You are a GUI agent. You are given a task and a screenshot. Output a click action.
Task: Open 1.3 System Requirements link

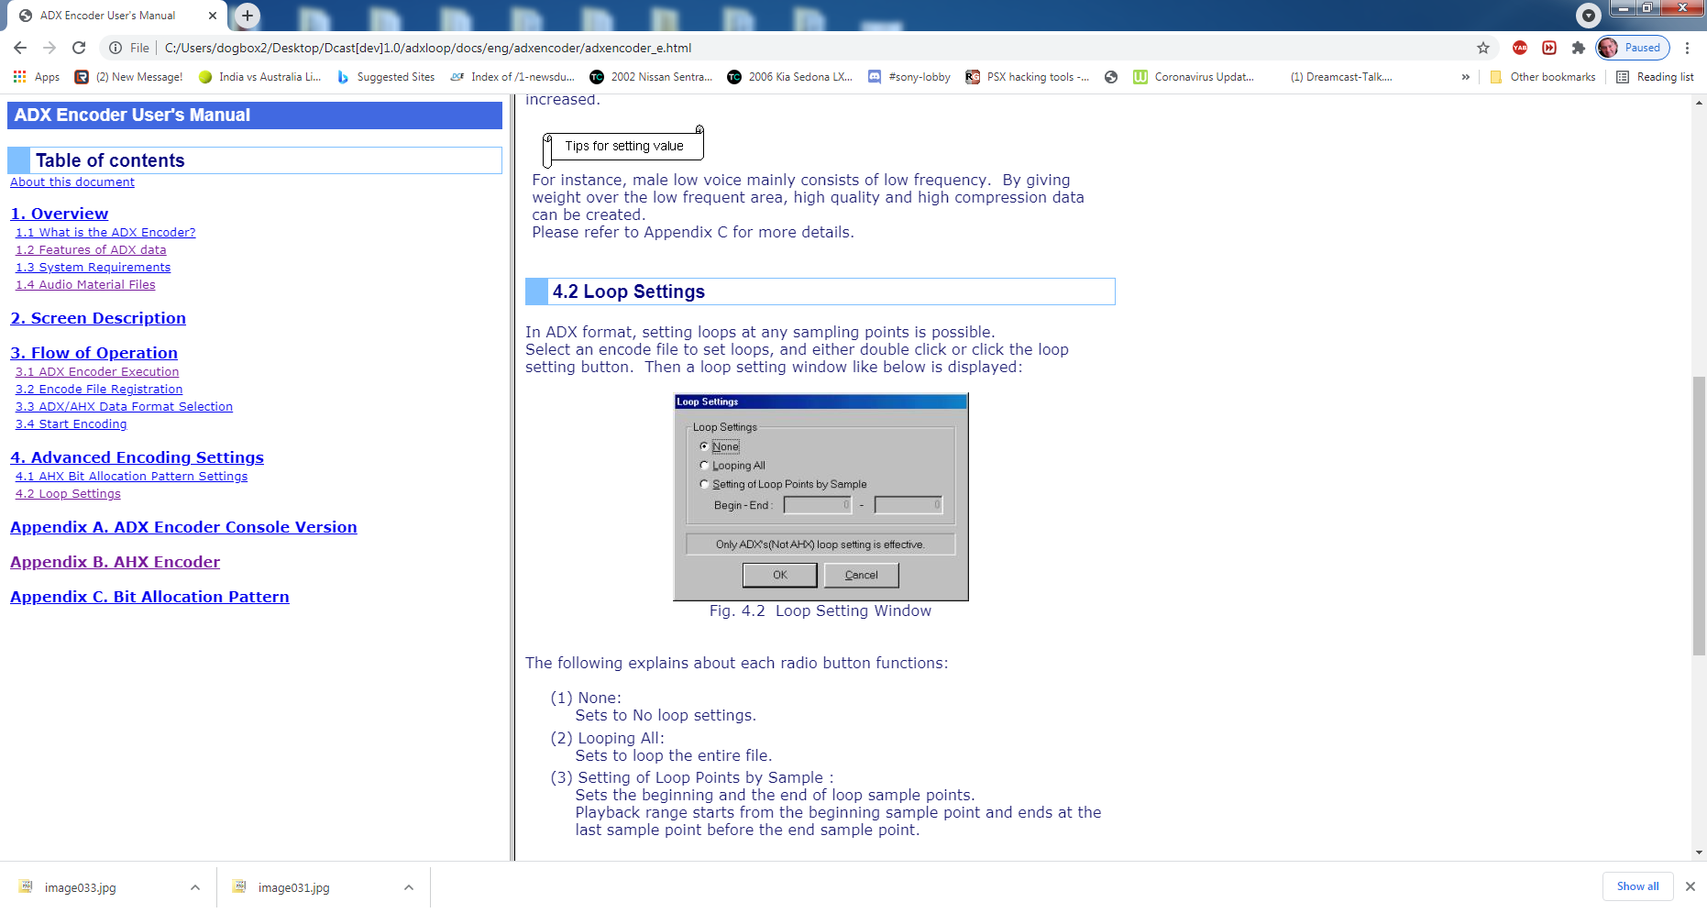93,268
